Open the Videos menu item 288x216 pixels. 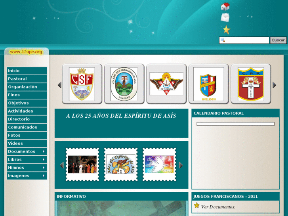[x=27, y=143]
